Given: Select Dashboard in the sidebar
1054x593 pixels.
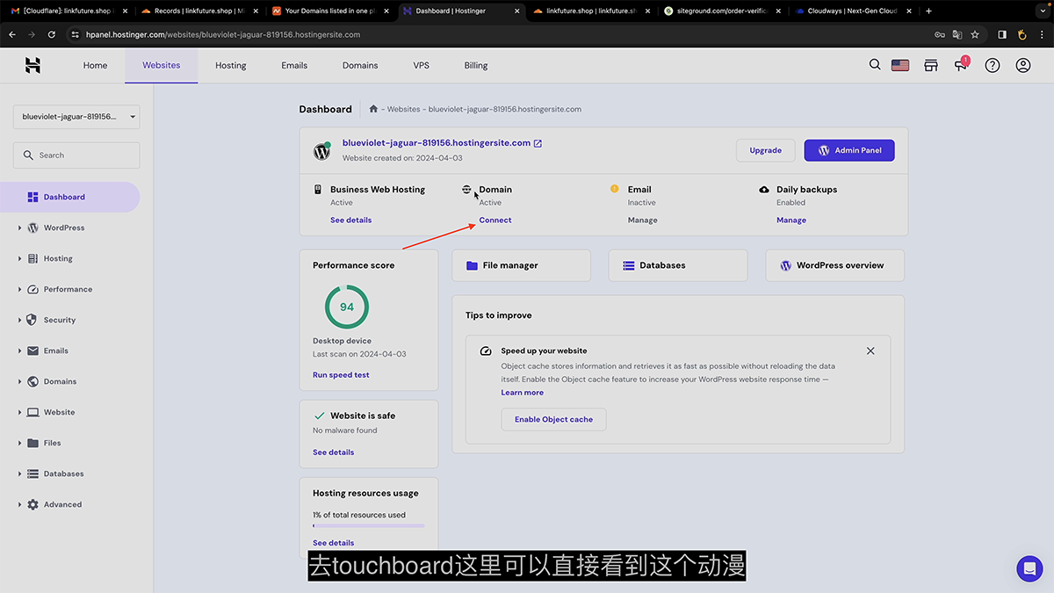Looking at the screenshot, I should (x=70, y=197).
